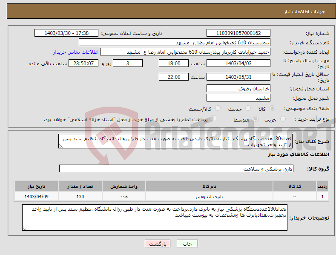Click the remaining time field 23:50:07
336x255 pixels.
(83, 63)
